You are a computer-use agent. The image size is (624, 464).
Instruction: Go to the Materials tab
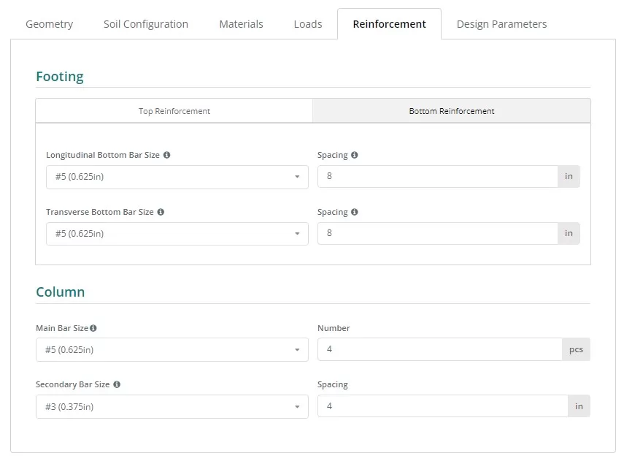(241, 24)
